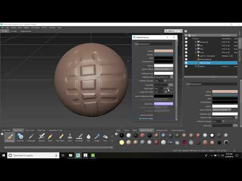Open the Diffuse dropdown arrow in floating window
This screenshot has height=181, width=242.
click(171, 51)
